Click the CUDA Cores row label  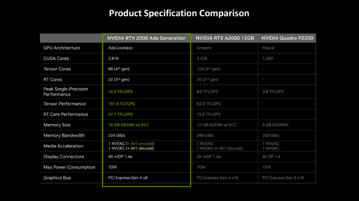coord(56,58)
